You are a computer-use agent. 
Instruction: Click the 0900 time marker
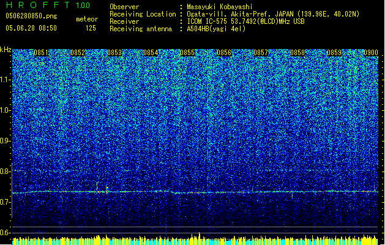point(371,53)
